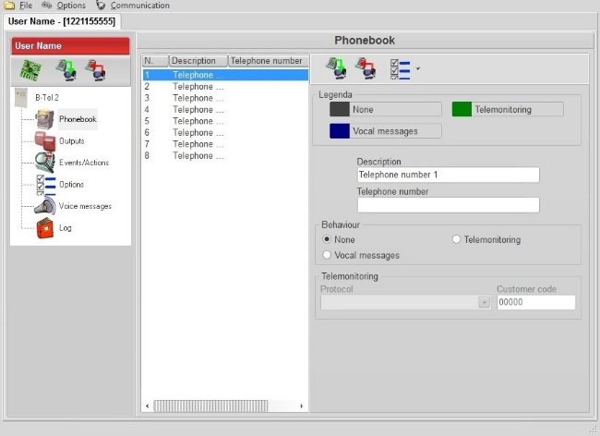This screenshot has height=436, width=600.
Task: Click the red User Name panel header
Action: pos(70,46)
